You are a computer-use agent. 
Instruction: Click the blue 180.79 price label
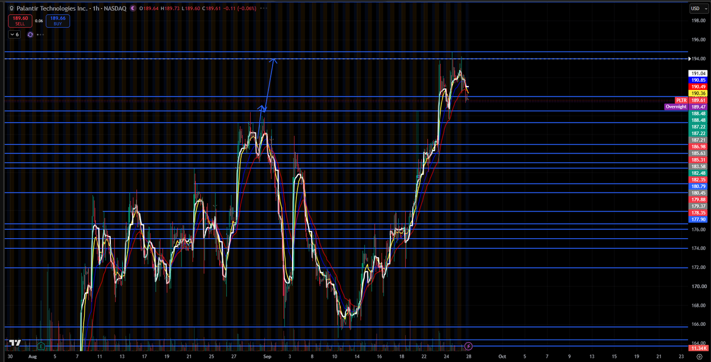click(x=697, y=186)
